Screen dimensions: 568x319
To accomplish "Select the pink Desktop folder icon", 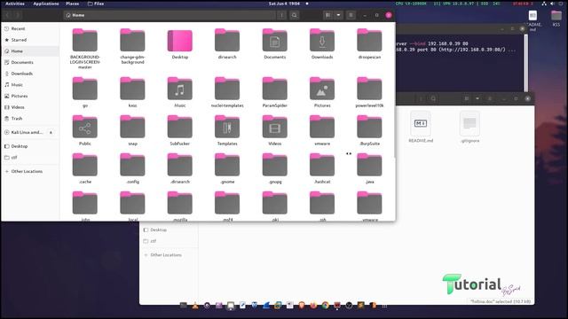I will [x=180, y=41].
